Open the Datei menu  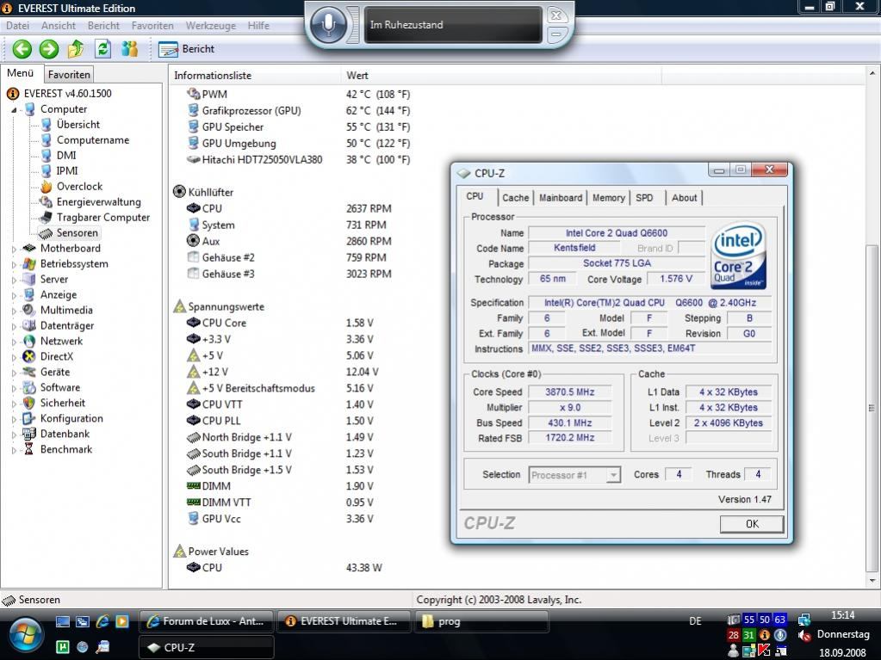point(17,25)
